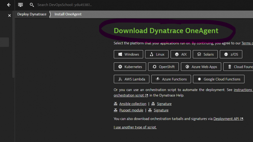
Task: Select the OpenShift deployment button
Action: point(163,67)
